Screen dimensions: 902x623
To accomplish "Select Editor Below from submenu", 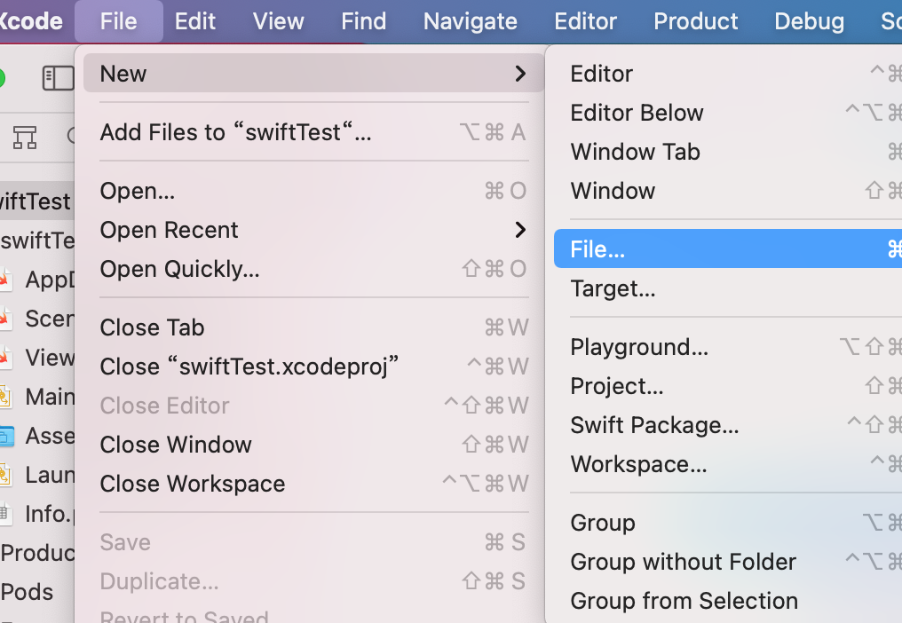I will 728,113.
